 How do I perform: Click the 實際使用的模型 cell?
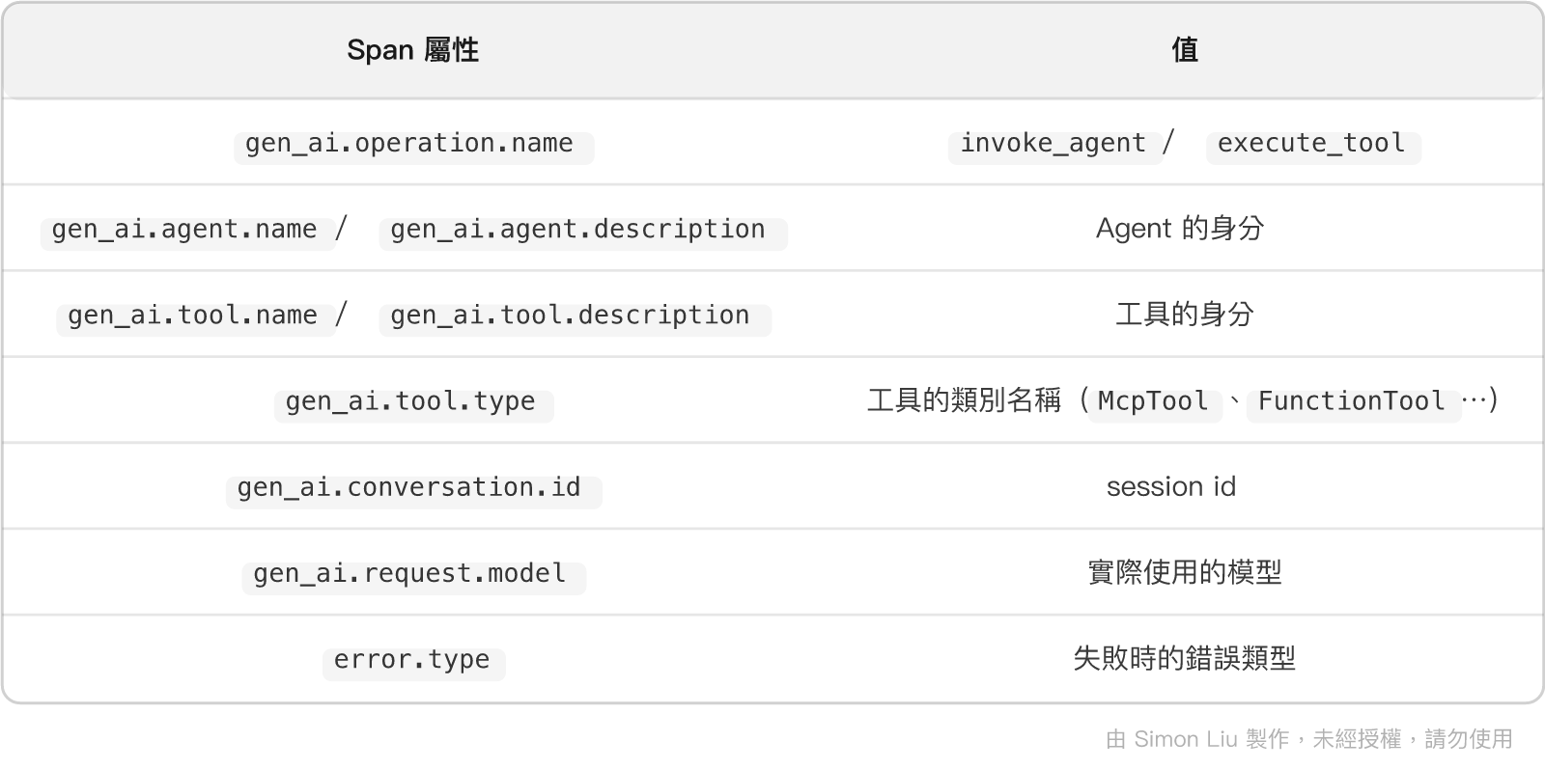click(x=1185, y=572)
